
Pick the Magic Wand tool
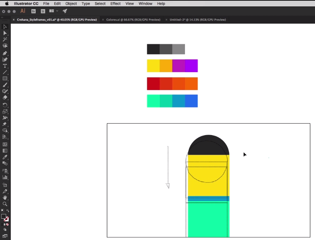5,39
